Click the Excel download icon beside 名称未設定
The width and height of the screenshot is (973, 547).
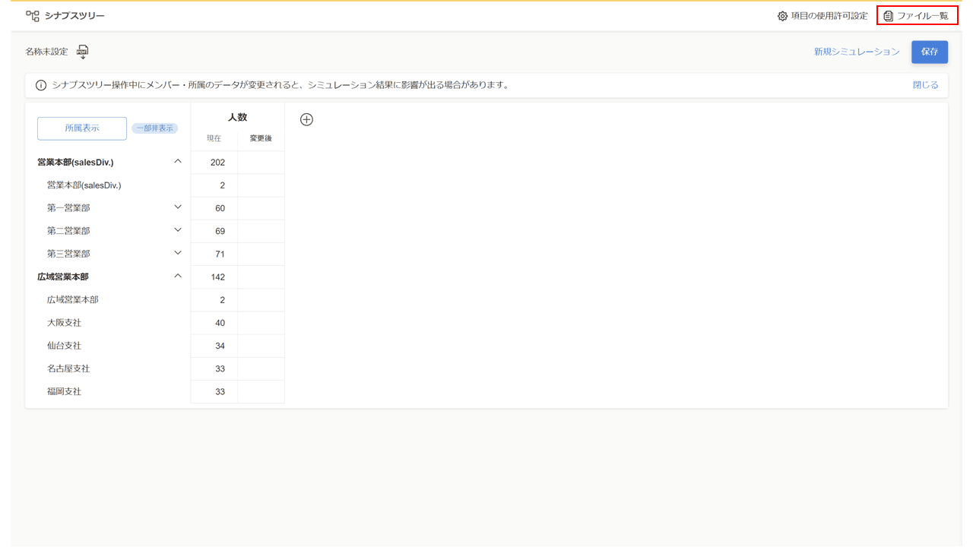pos(83,52)
